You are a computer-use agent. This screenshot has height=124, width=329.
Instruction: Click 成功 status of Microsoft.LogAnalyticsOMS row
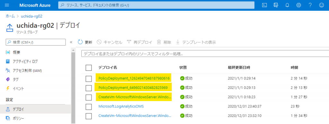click(x=186, y=106)
